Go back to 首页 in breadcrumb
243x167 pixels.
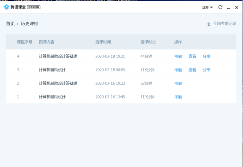point(10,24)
